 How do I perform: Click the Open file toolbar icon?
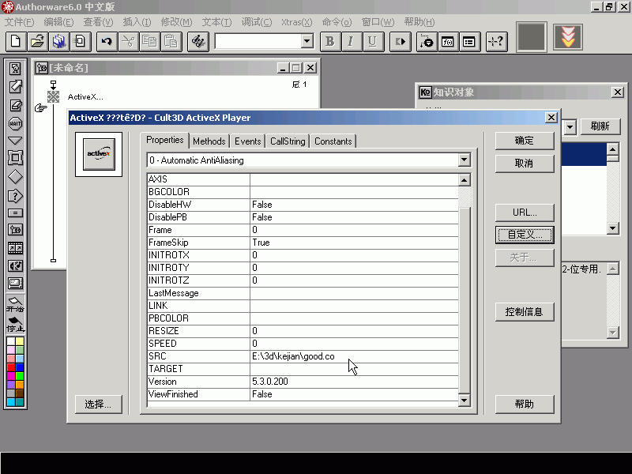37,42
